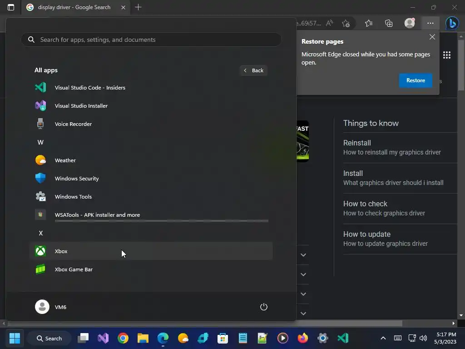Expand the bottom question chevron on Google page

303,314
